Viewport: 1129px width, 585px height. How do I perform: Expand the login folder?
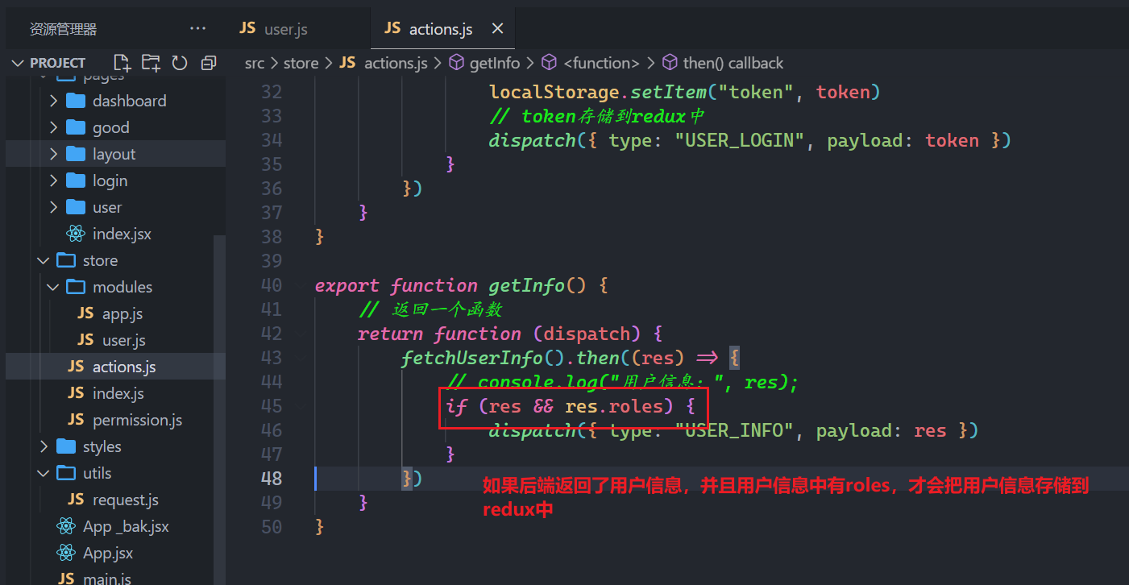click(53, 180)
